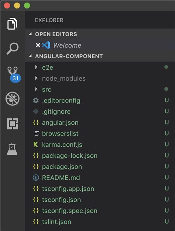
Task: Close the Welcome editor with X
Action: (x=38, y=45)
